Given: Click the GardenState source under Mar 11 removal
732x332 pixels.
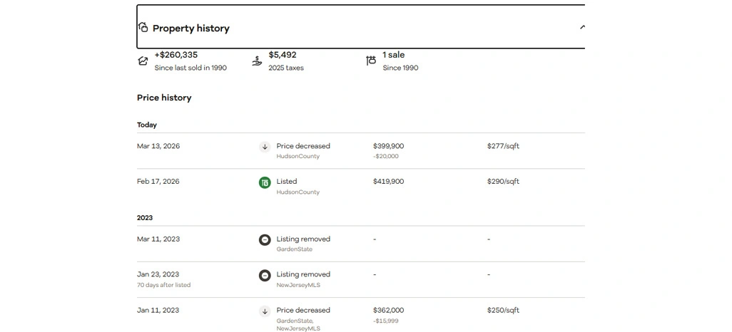Looking at the screenshot, I should [294, 249].
